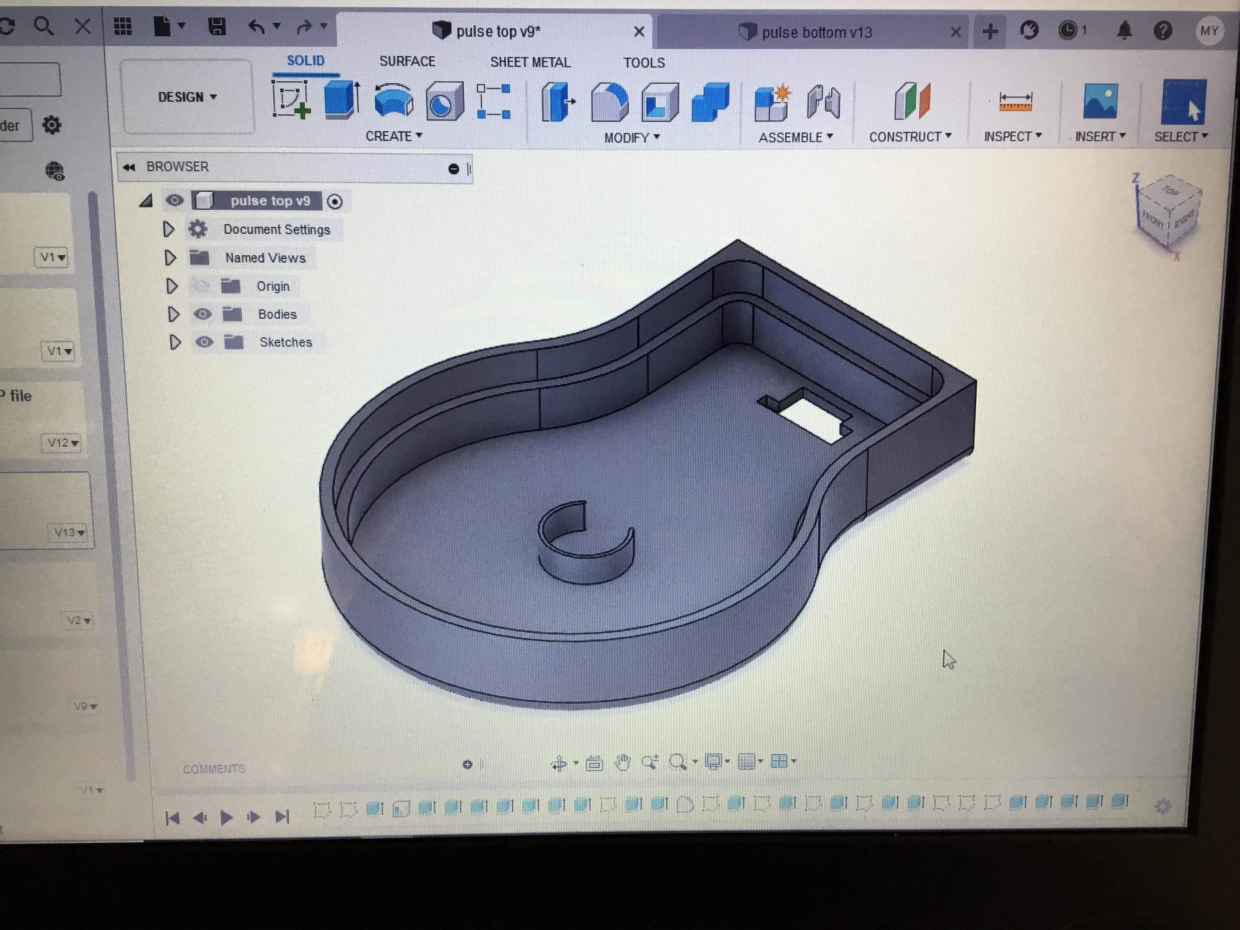
Task: Click the extensions refresh icon
Action: point(1029,30)
